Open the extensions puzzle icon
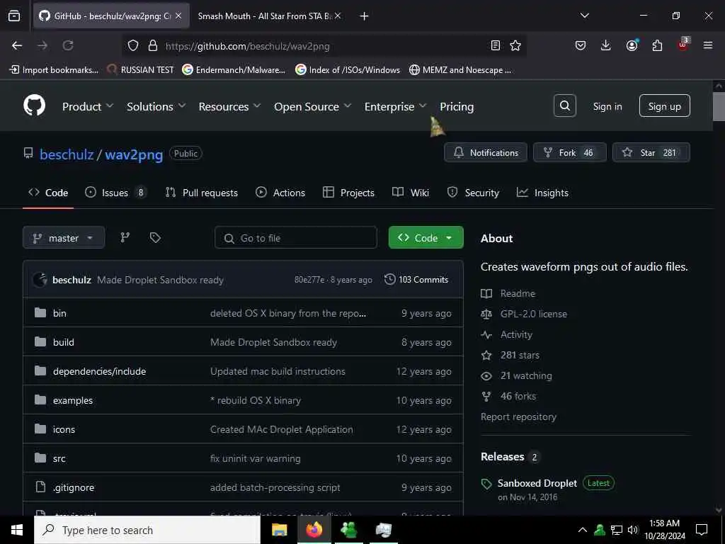Screen dimensions: 725x544 coord(657,45)
